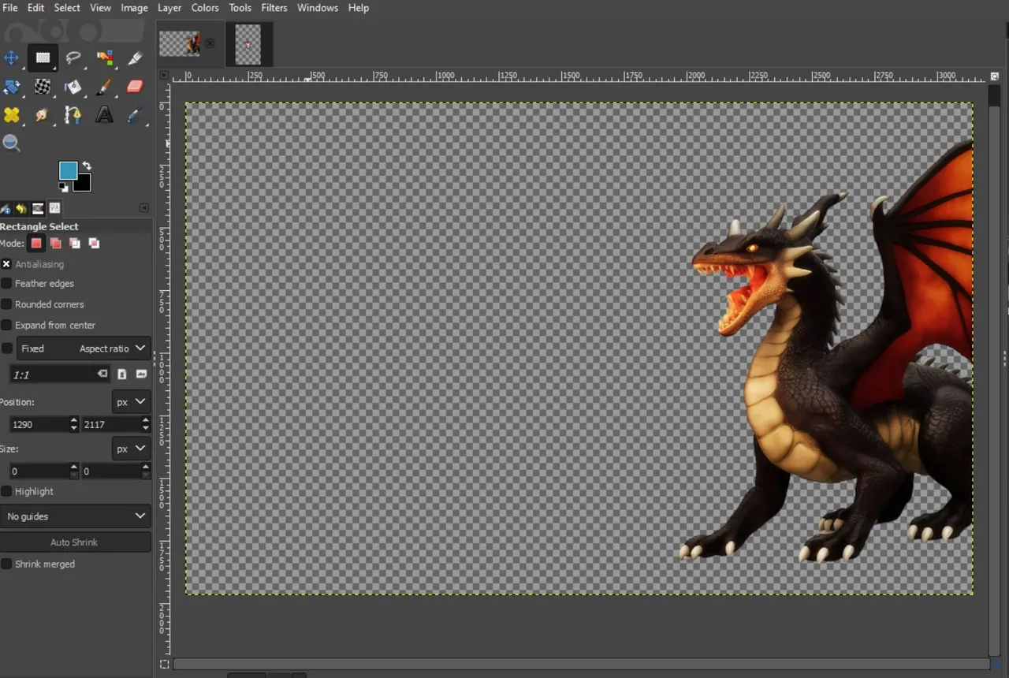
Task: Open the Colors menu
Action: (205, 8)
